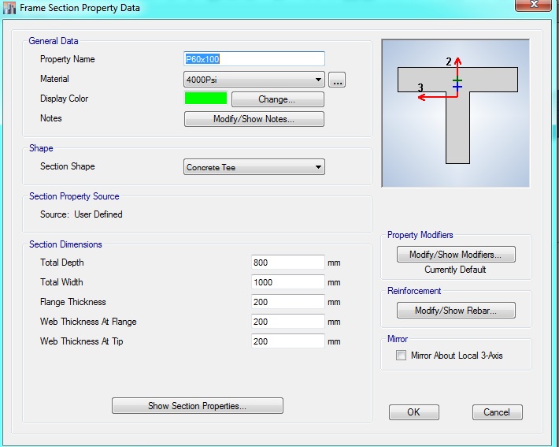
Task: Confirm with the OK button
Action: (414, 412)
